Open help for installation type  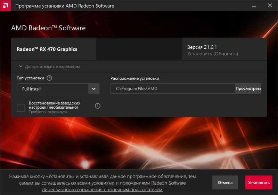pos(49,78)
